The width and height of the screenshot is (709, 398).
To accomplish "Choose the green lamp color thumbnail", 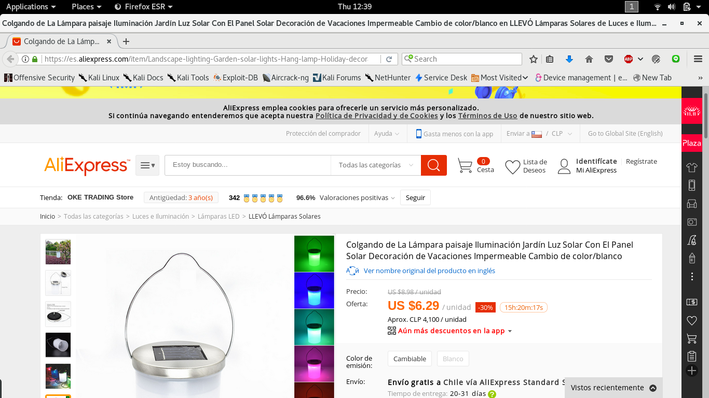I will click(x=314, y=254).
